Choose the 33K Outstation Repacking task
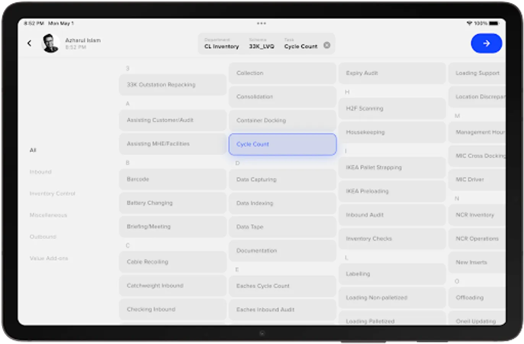 (x=173, y=85)
